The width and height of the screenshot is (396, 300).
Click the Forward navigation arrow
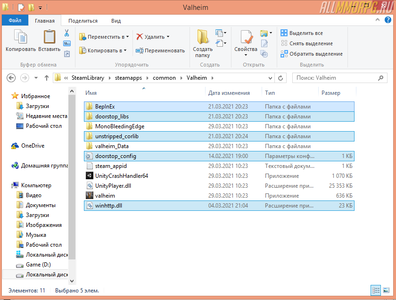[25, 78]
